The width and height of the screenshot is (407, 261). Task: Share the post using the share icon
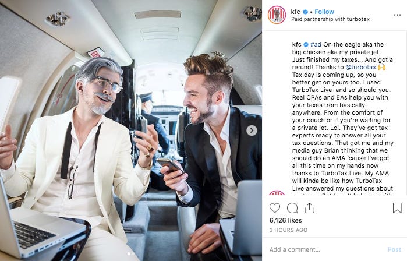click(309, 208)
